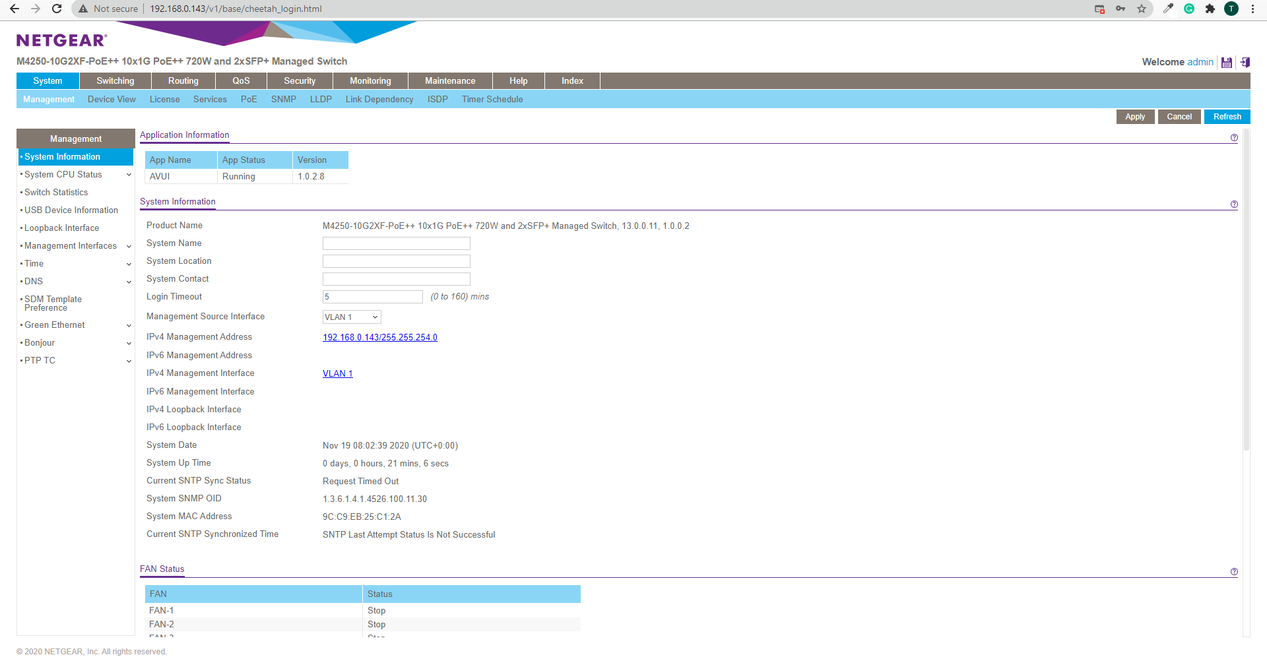
Task: Click the Cancel button
Action: [x=1179, y=117]
